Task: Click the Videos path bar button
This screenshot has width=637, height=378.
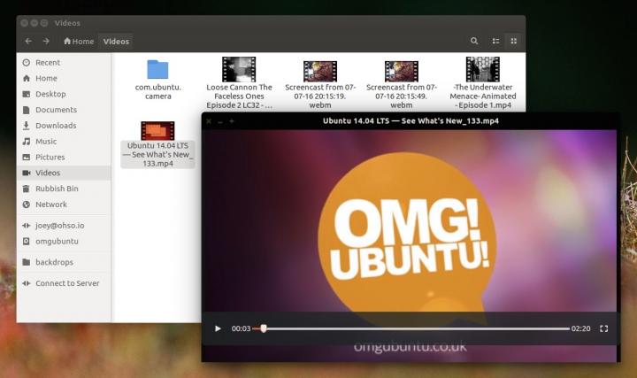Action: pos(116,41)
